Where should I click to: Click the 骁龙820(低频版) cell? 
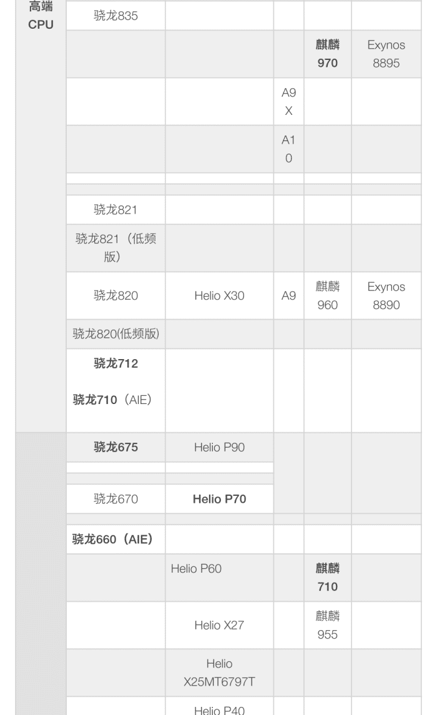pyautogui.click(x=115, y=334)
